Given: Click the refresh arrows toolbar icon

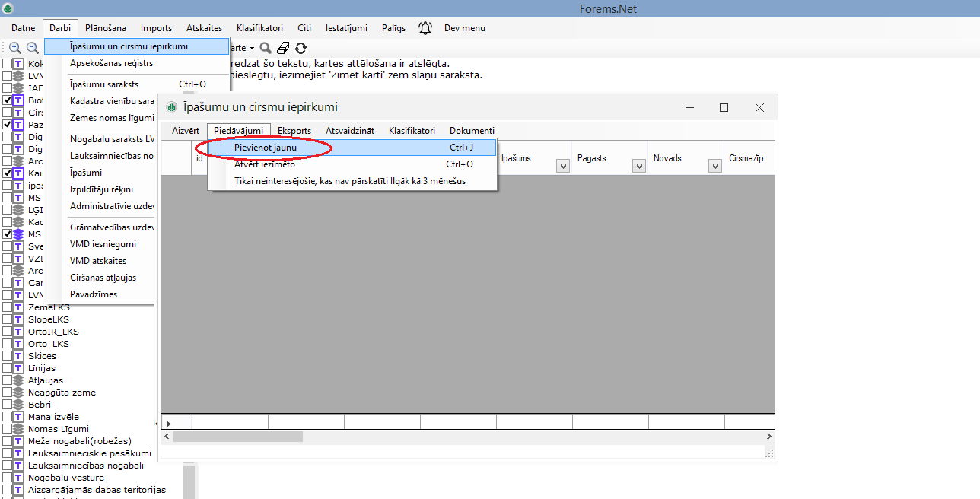Looking at the screenshot, I should [x=301, y=48].
